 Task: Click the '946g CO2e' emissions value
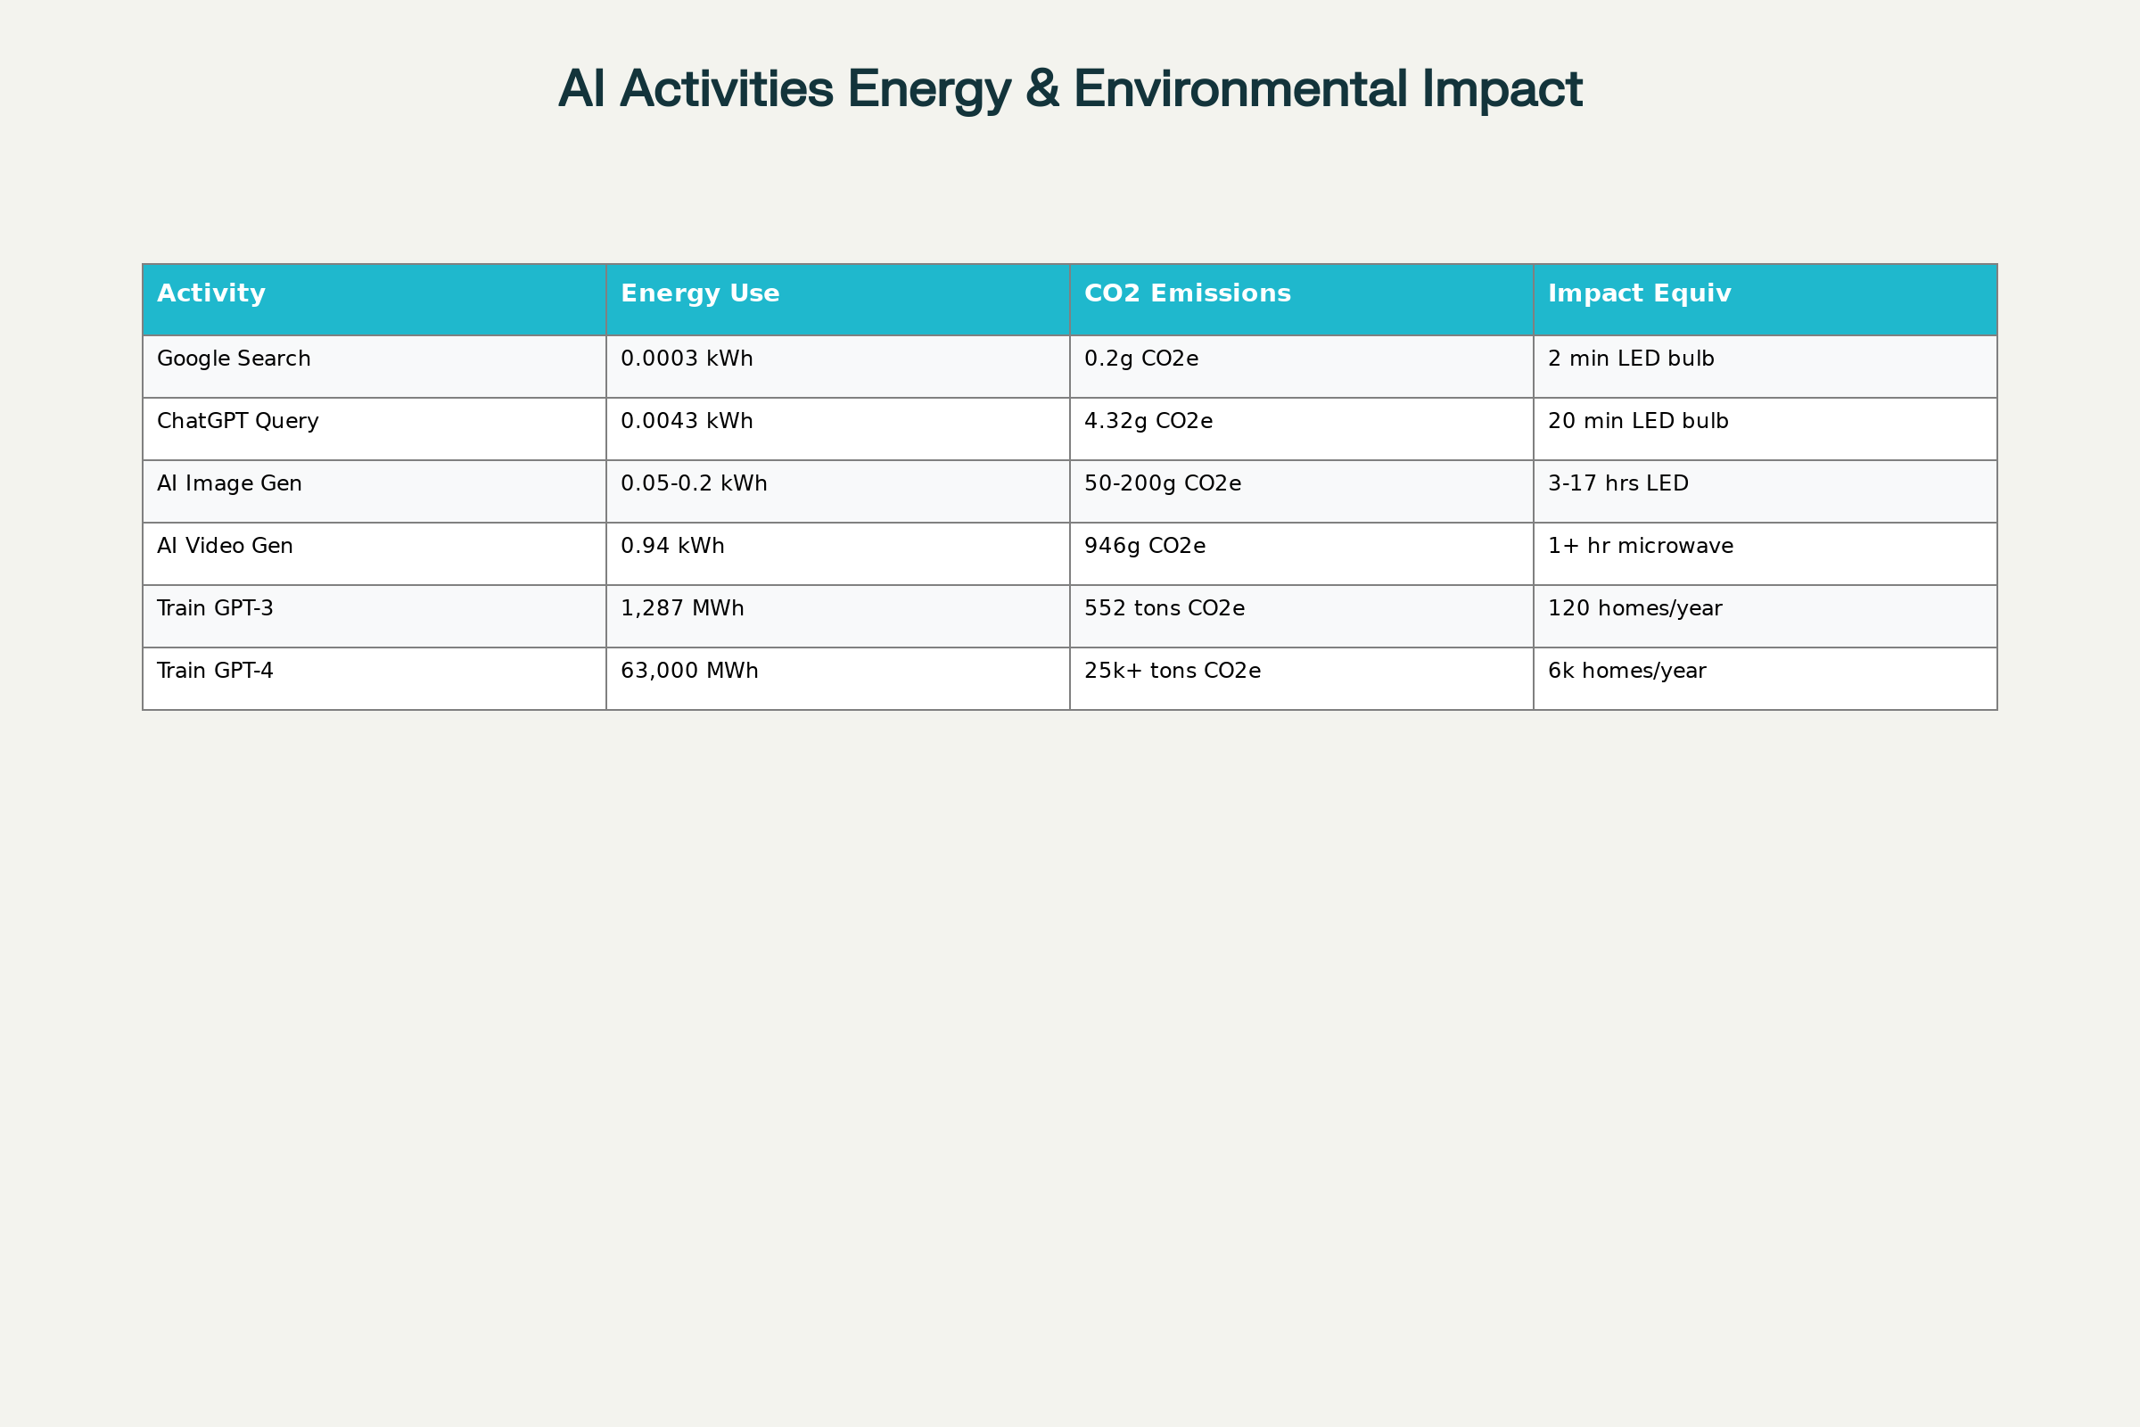[x=1145, y=546]
